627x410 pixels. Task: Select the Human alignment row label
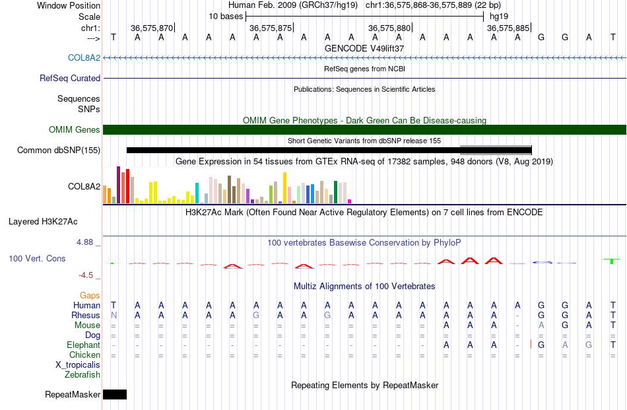click(x=86, y=305)
